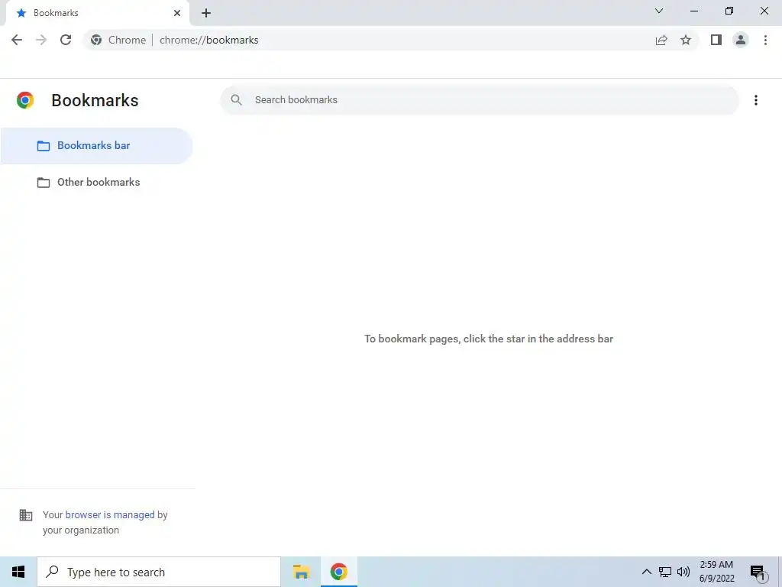Open the side panel icon
Viewport: 782px width, 587px height.
click(x=716, y=40)
